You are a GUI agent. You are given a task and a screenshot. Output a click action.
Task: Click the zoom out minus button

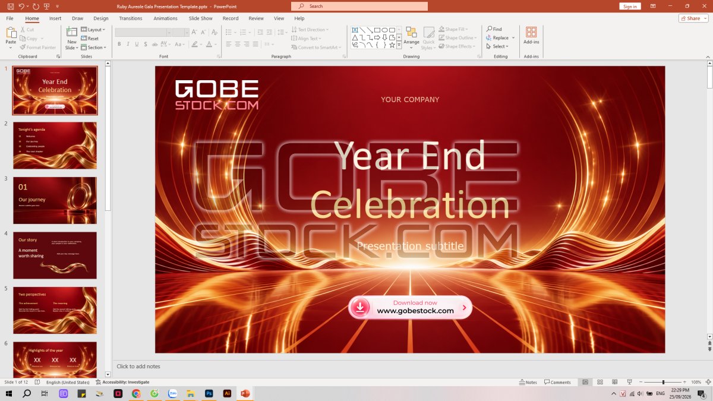(641, 382)
